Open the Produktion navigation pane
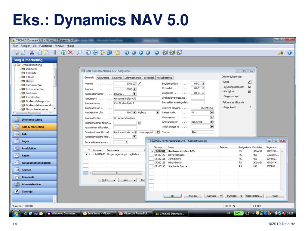308x231 pixels. pyautogui.click(x=34, y=148)
